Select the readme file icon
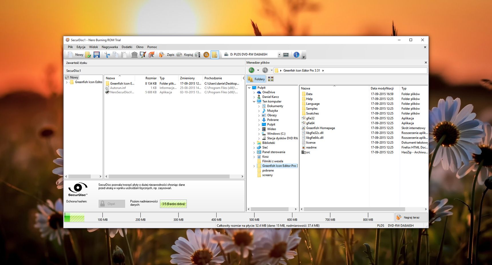The image size is (492, 265). tap(304, 147)
